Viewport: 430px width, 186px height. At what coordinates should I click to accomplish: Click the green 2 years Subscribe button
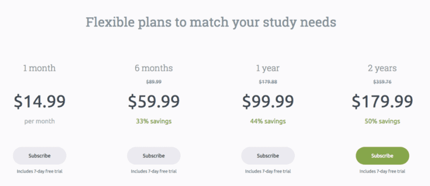[382, 155]
